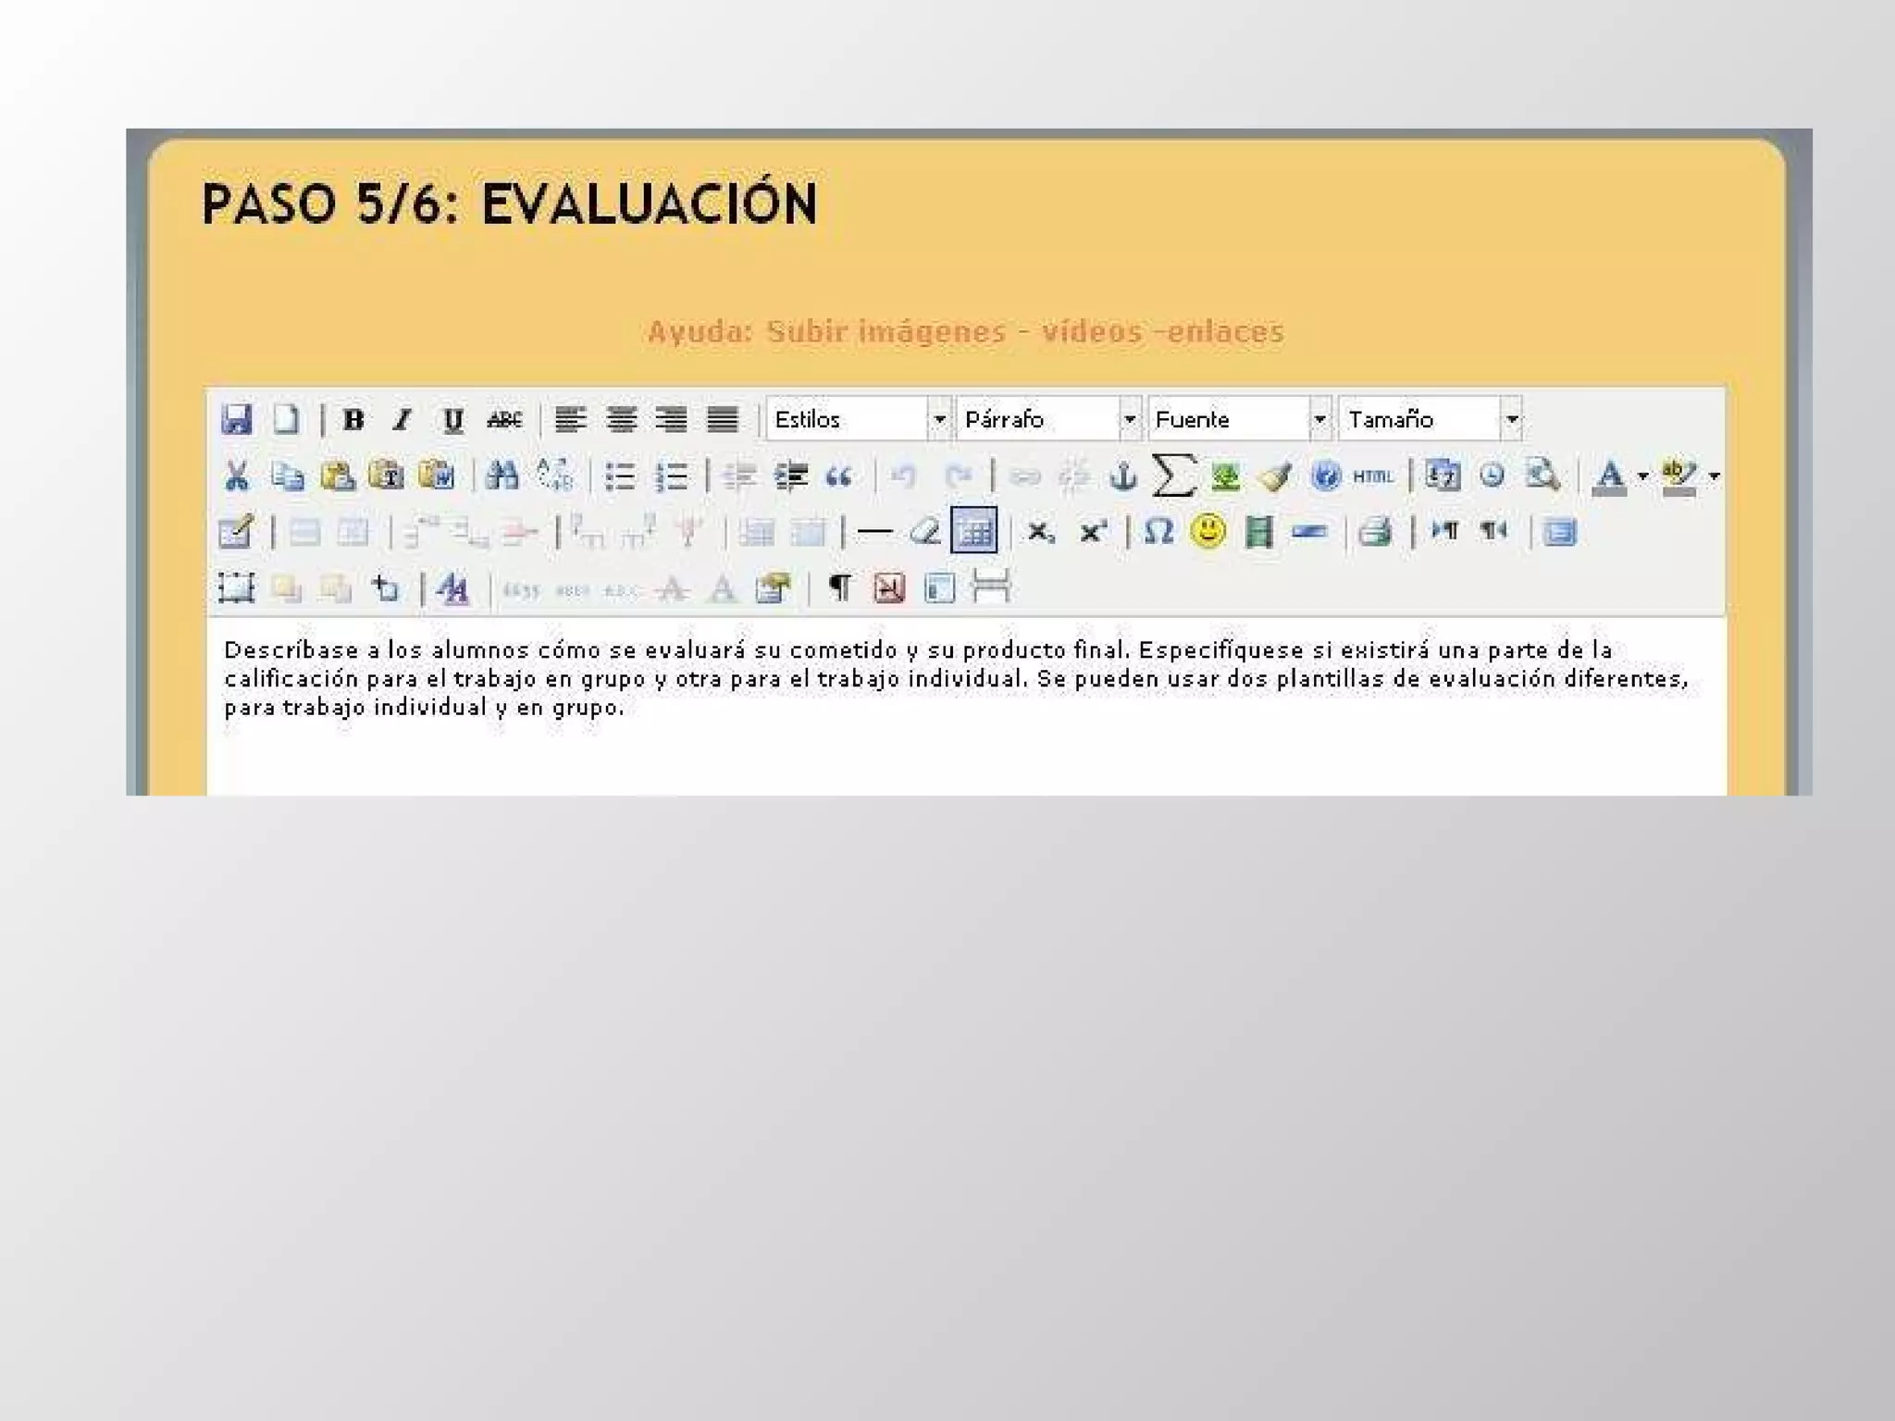Click the Save disk icon
Screen dimensions: 1895x1421
coord(237,419)
